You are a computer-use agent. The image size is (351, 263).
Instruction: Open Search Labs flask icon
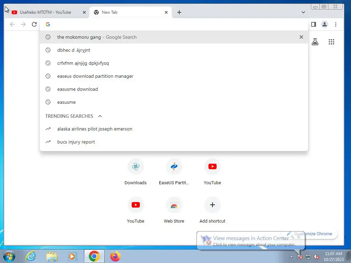(x=315, y=42)
